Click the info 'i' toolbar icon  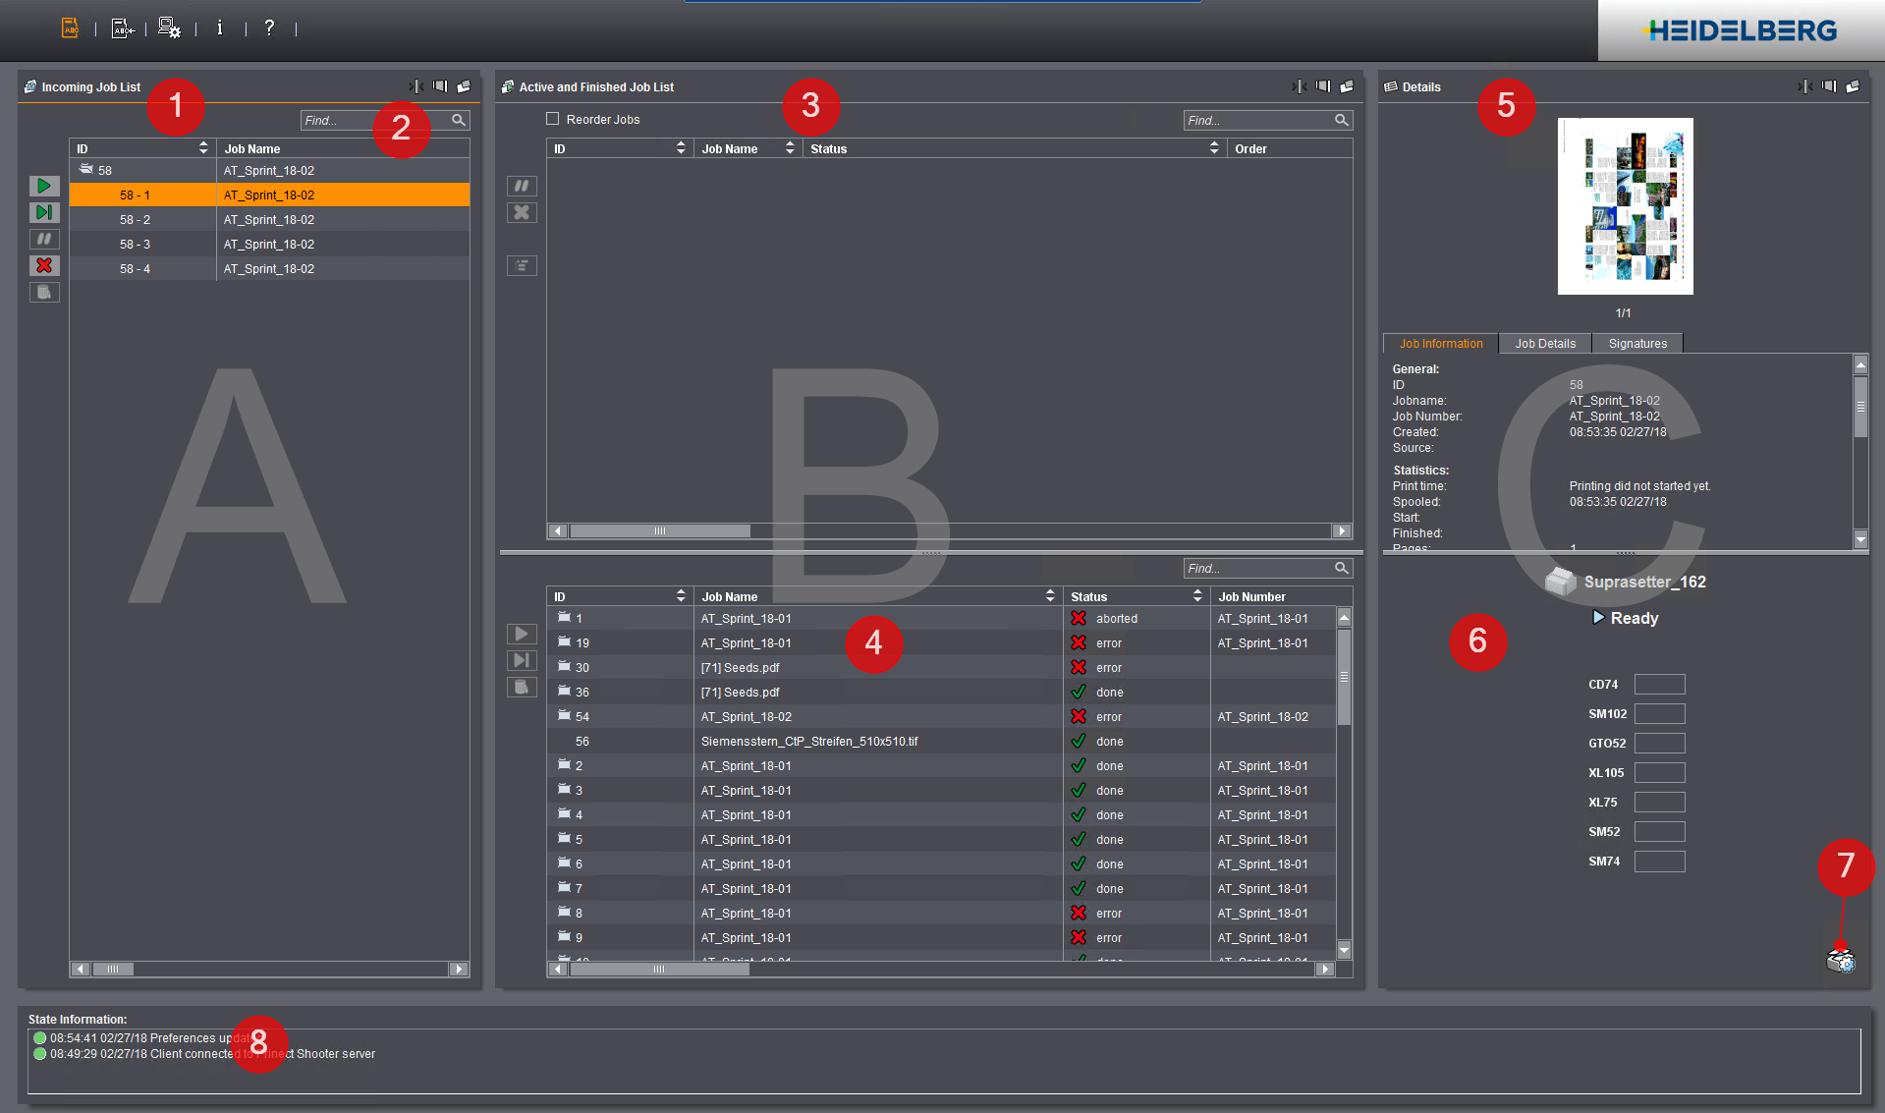[219, 28]
